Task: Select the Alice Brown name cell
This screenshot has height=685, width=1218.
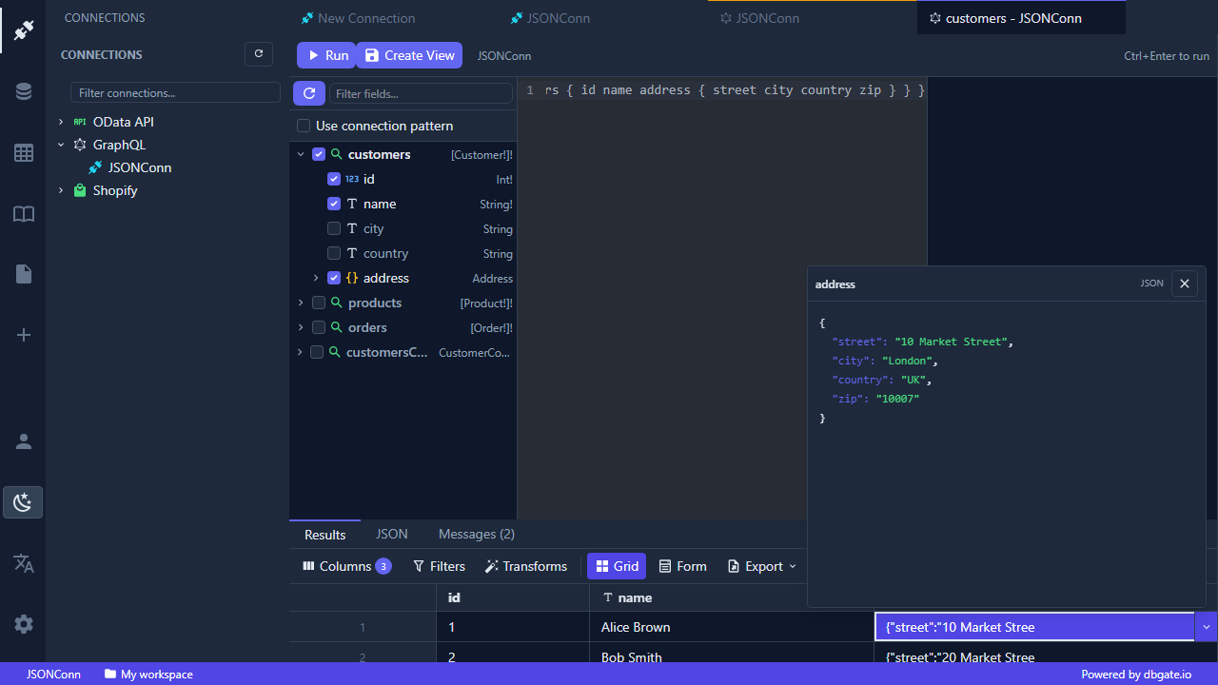Action: 731,627
